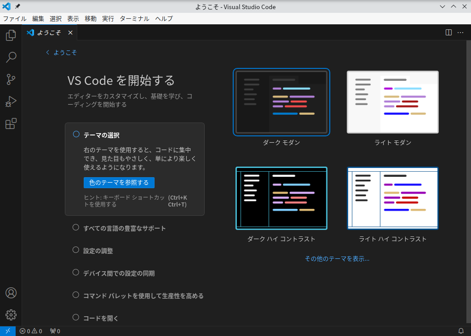Open the editor more actions menu

460,32
